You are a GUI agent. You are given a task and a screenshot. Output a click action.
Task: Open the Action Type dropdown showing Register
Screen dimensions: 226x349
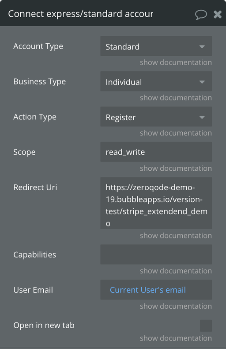pyautogui.click(x=156, y=117)
